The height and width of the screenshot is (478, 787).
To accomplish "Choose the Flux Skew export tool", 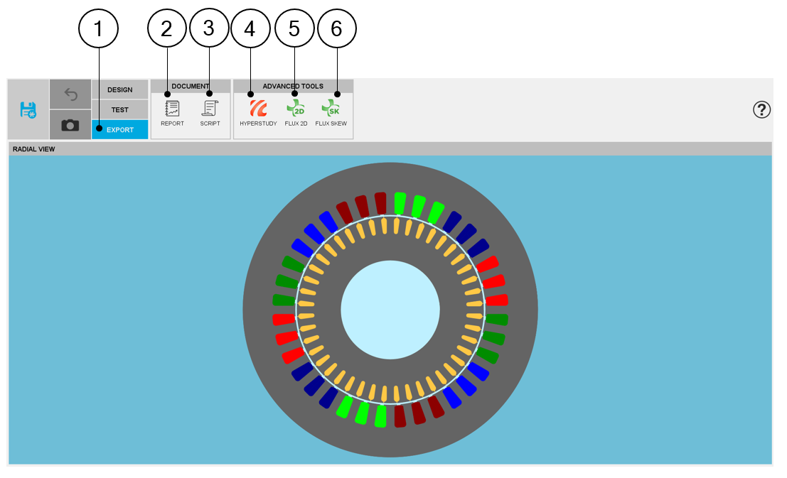I will point(331,109).
